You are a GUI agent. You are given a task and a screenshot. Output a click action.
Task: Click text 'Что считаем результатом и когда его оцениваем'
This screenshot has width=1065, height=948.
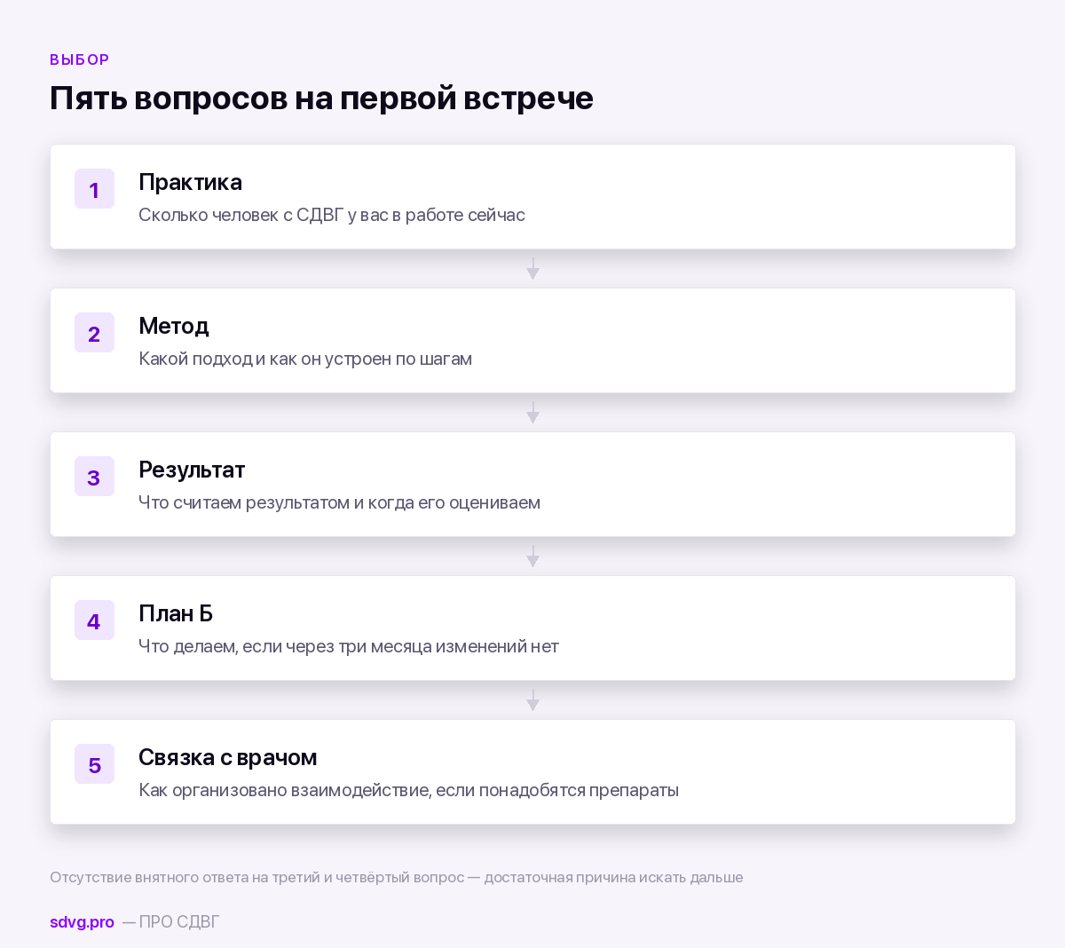click(339, 502)
